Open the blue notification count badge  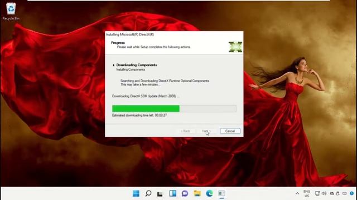coord(352,193)
